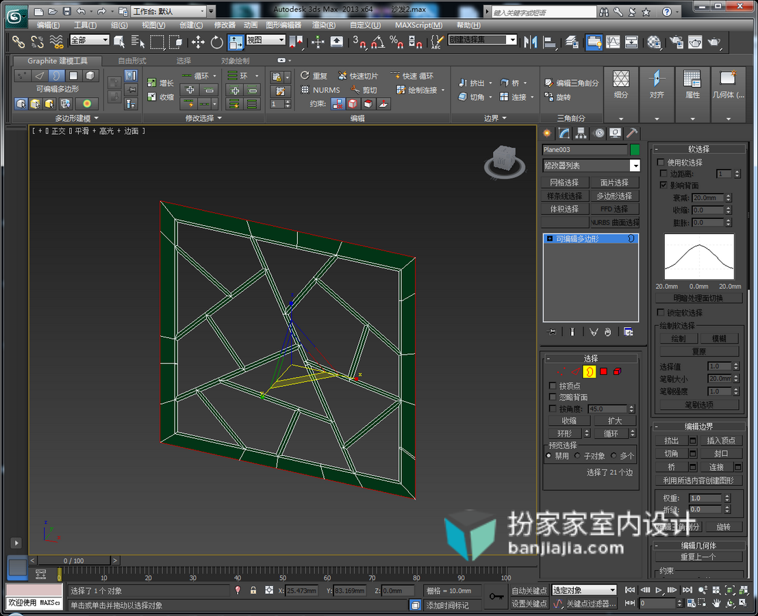Switch to Polygon sub-object red square
Screen dimensions: 758x616
(603, 372)
